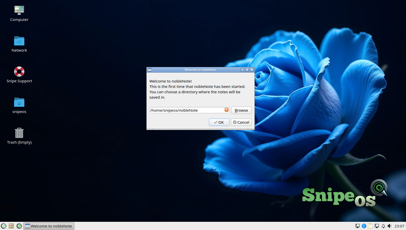
Task: Open the file cabinet icon in the taskbar
Action: 11,226
